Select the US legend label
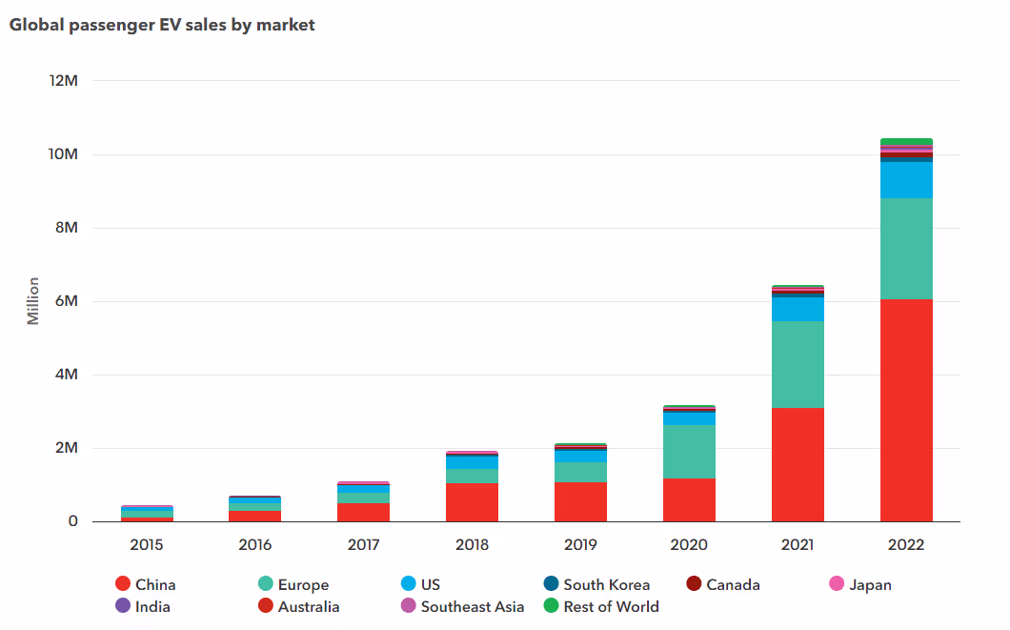The height and width of the screenshot is (630, 1010). [431, 584]
